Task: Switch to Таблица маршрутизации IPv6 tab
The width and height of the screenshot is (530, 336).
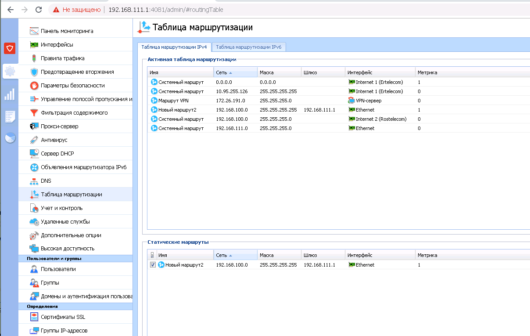Action: [249, 47]
